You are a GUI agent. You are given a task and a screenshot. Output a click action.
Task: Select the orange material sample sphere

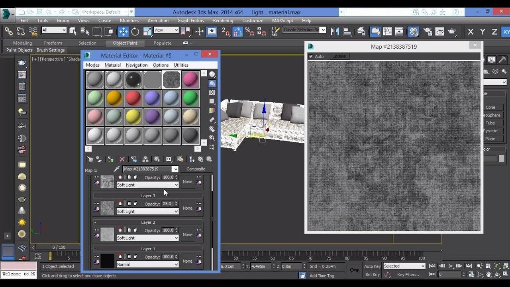[114, 98]
